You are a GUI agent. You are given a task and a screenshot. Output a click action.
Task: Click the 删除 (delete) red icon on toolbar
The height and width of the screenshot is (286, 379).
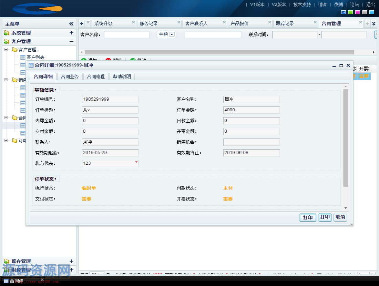[x=109, y=59]
